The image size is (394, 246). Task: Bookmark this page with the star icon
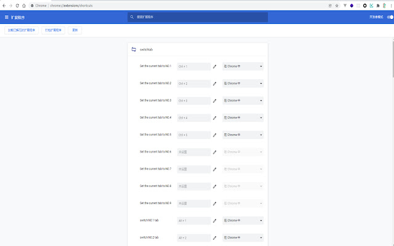[x=337, y=6]
